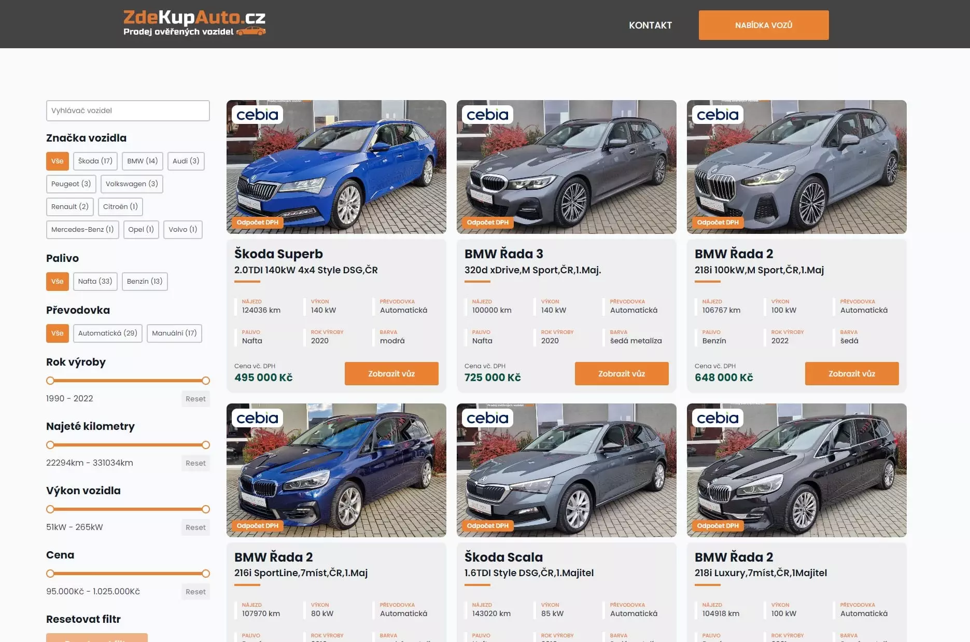The width and height of the screenshot is (970, 642).
Task: Filter fuel by Nafta (33)
Action: [x=95, y=281]
